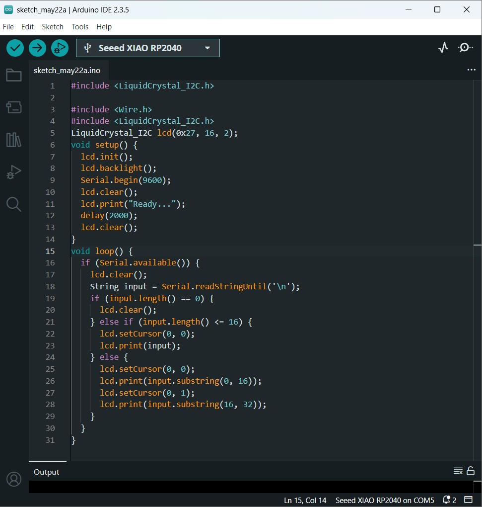Open the Sketchbook folder panel

14,75
